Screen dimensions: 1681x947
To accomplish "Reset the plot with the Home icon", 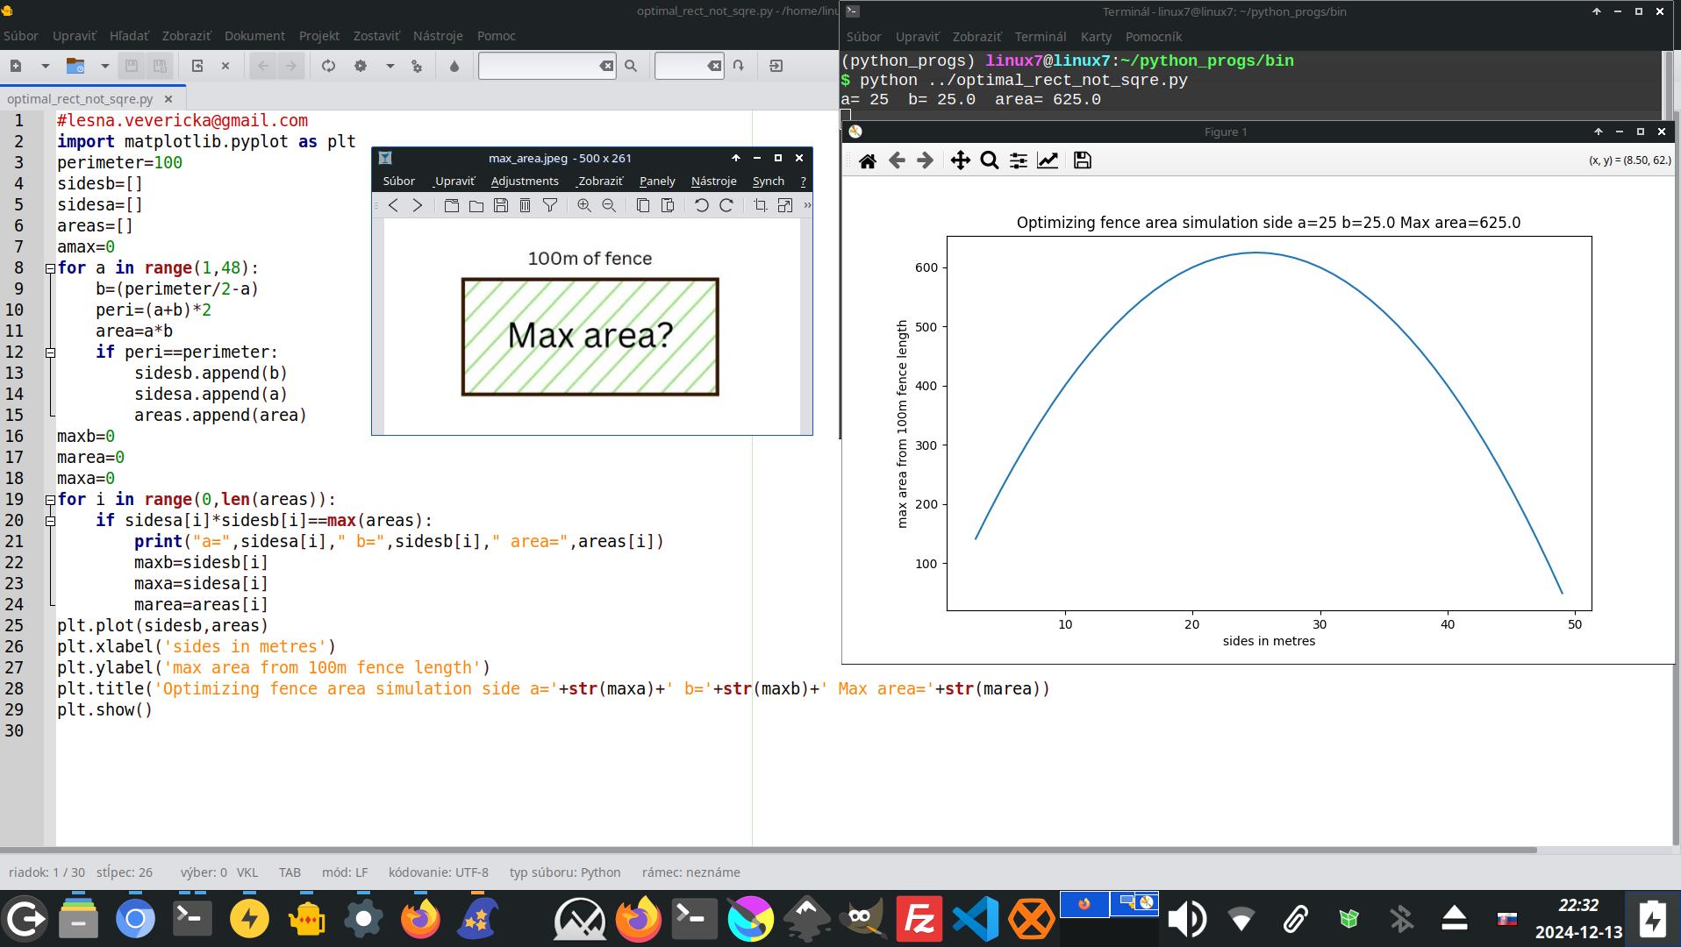I will pos(867,160).
